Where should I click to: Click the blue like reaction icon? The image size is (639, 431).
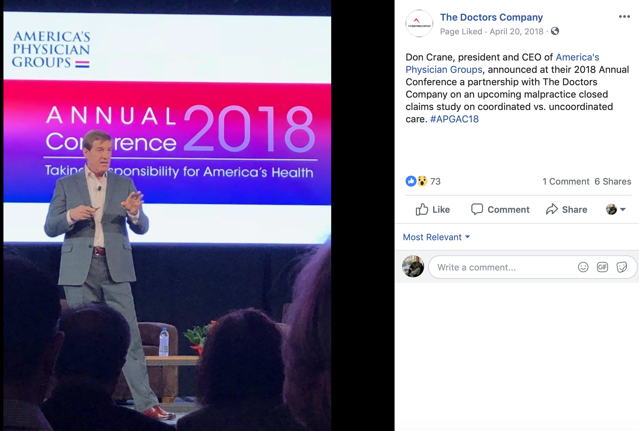click(411, 181)
